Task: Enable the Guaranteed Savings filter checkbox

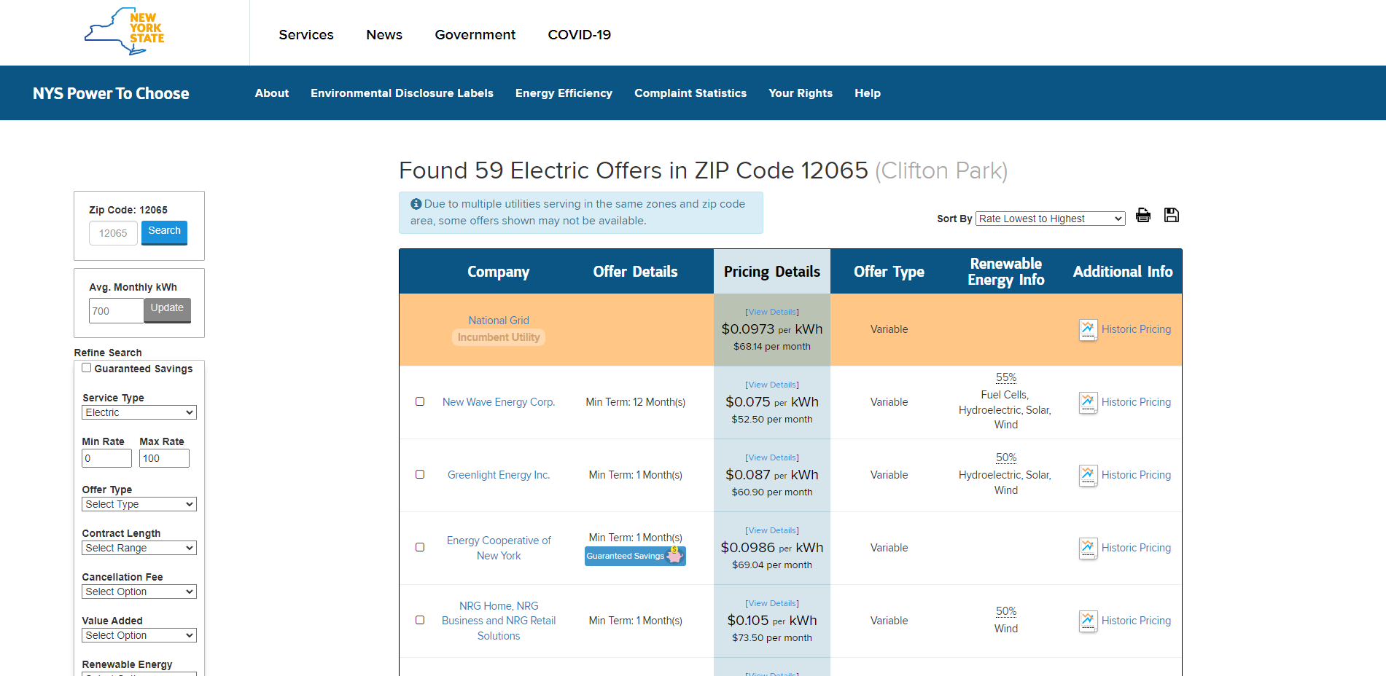Action: [87, 368]
